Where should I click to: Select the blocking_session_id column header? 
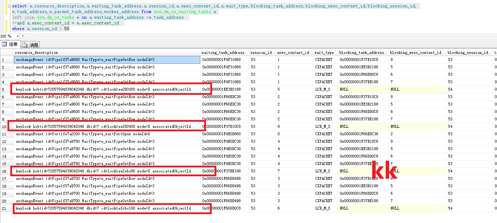click(x=468, y=52)
